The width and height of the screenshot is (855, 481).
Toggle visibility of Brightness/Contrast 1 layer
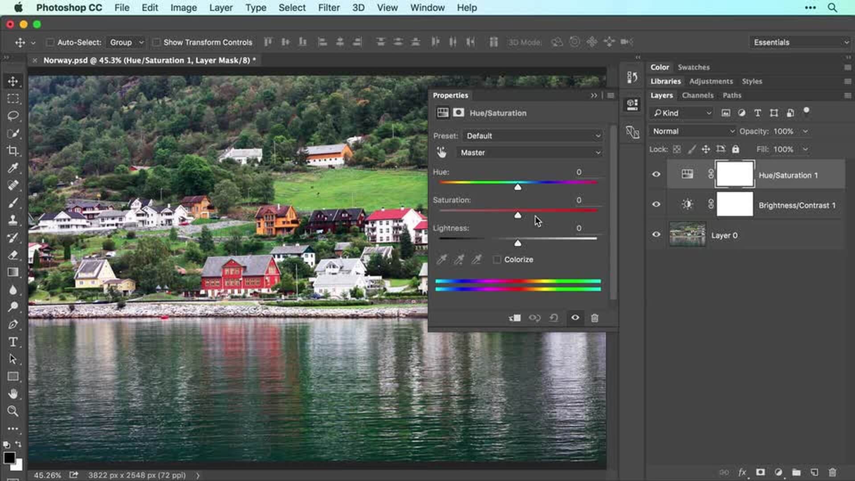(x=656, y=204)
